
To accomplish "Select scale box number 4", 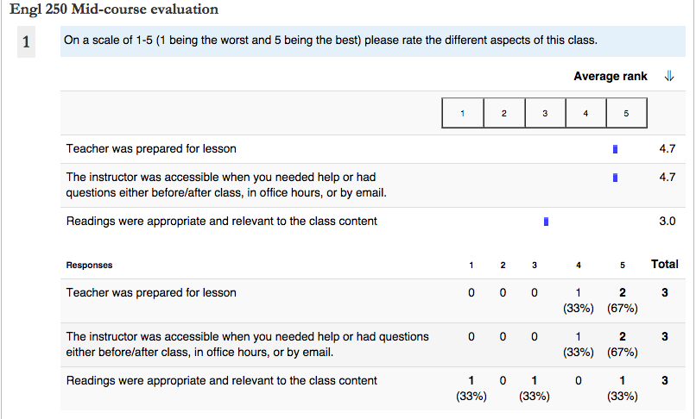I will (586, 114).
